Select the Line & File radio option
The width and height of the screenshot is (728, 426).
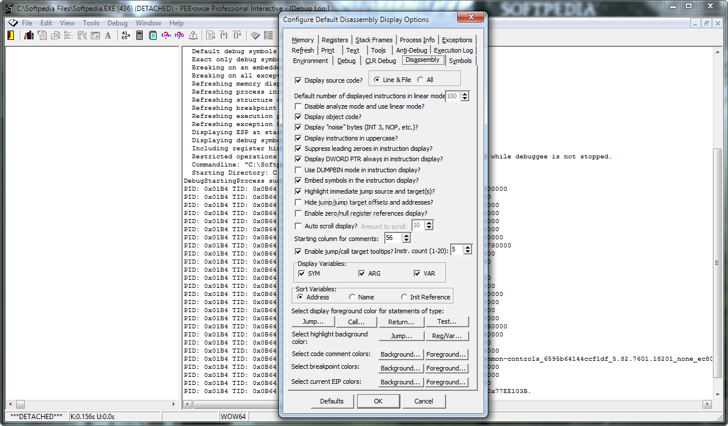pos(377,80)
